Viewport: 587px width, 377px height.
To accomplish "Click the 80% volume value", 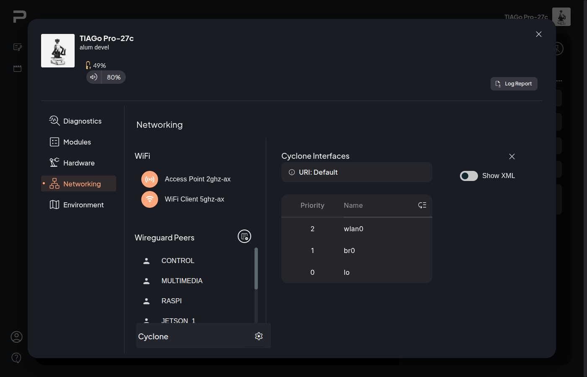I will [x=114, y=77].
